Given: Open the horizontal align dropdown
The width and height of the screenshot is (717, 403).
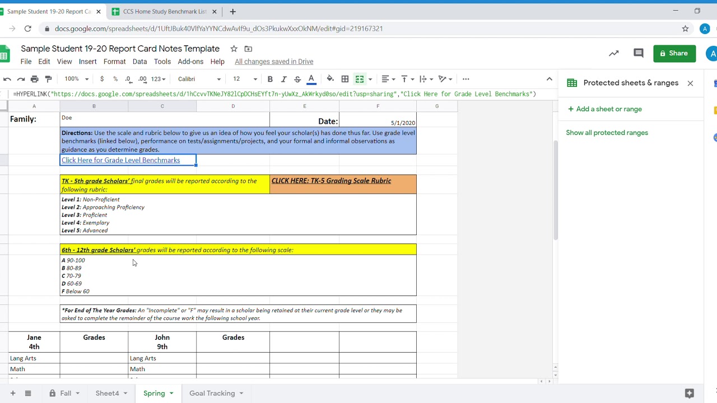Looking at the screenshot, I should pyautogui.click(x=388, y=79).
